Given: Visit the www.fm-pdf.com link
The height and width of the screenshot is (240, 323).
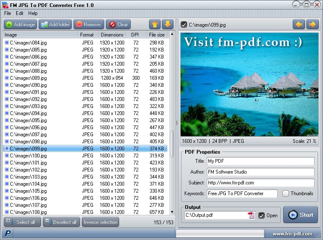Looking at the screenshot, I should (x=293, y=234).
